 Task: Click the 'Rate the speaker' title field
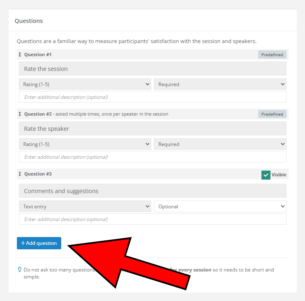pos(152,129)
